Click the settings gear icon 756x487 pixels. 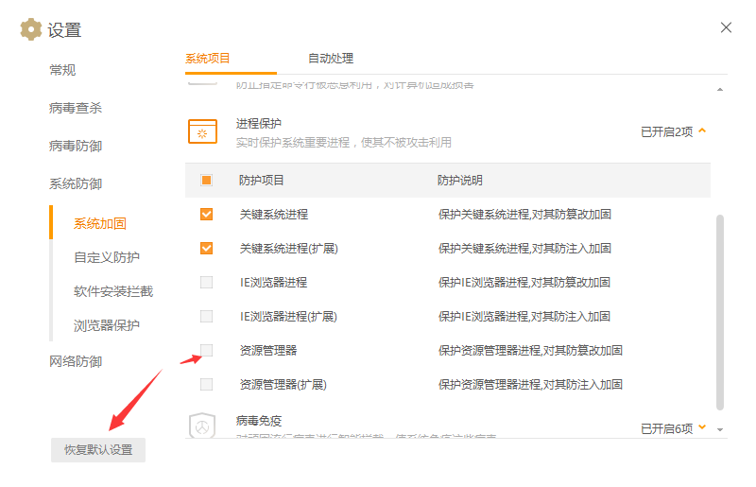coord(31,29)
